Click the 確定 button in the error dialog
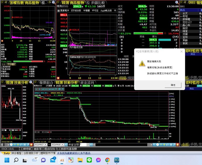 coord(173,85)
